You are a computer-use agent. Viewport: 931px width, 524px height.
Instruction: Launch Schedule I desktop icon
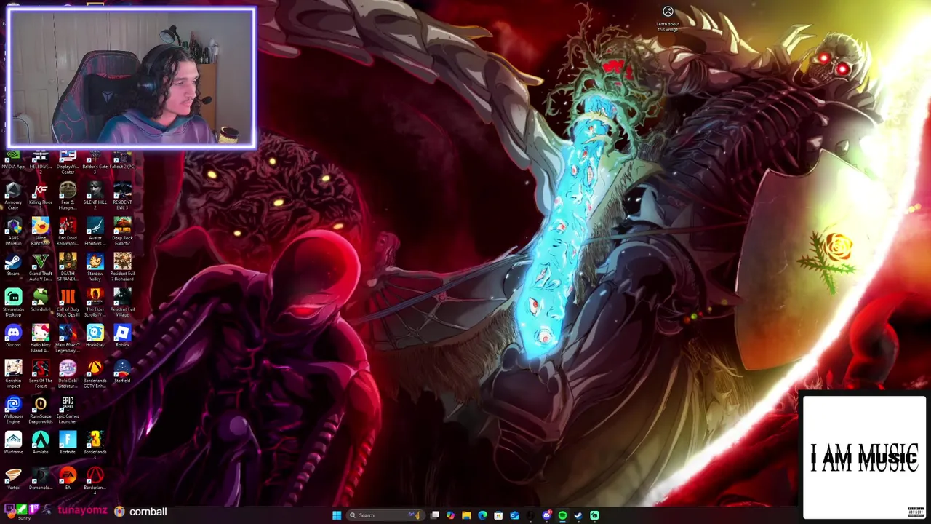pos(40,301)
